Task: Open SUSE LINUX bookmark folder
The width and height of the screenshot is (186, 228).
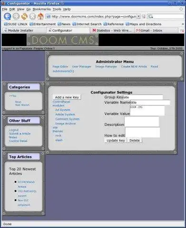Action: (x=16, y=24)
